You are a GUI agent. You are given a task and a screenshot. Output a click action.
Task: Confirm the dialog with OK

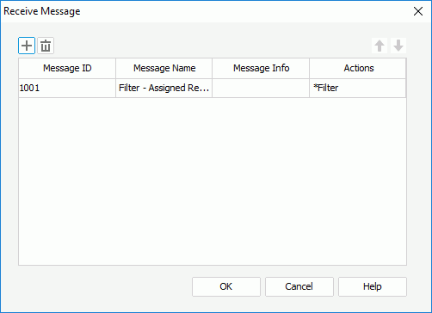click(226, 286)
